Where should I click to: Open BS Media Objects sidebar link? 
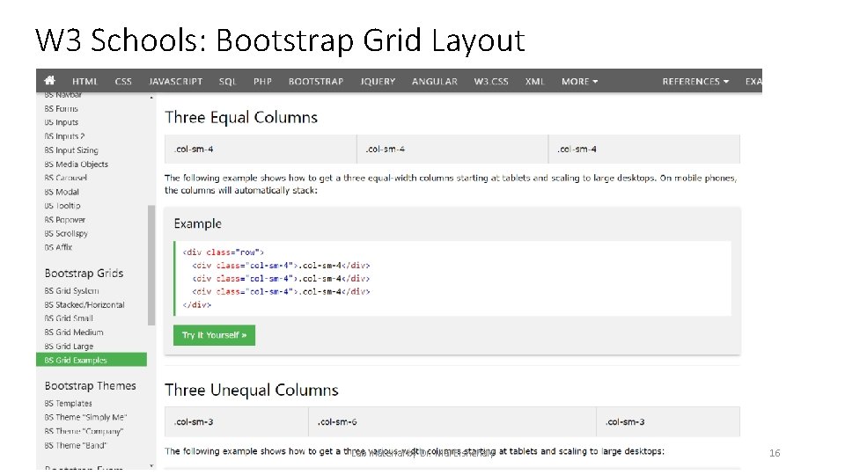(76, 164)
